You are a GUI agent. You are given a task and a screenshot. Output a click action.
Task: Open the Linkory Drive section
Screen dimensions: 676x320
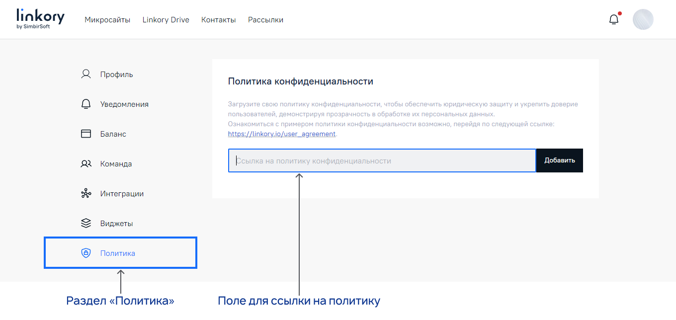(166, 19)
